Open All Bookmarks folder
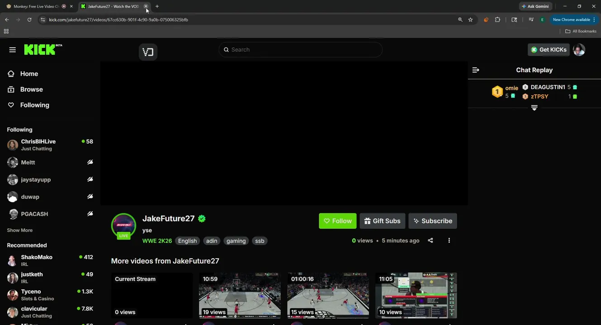 click(x=581, y=31)
